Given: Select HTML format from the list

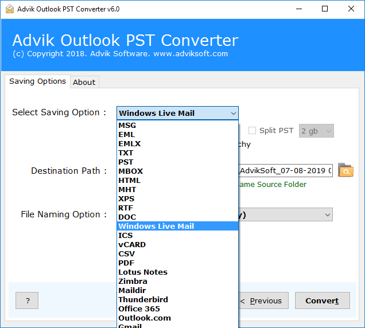Looking at the screenshot, I should tap(177, 180).
